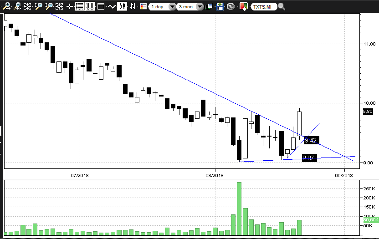Switch to OHLC bar chart style
Viewport: 379px width, 239px height.
point(133,6)
